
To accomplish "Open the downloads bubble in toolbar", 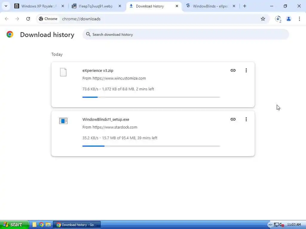I will tap(278, 19).
